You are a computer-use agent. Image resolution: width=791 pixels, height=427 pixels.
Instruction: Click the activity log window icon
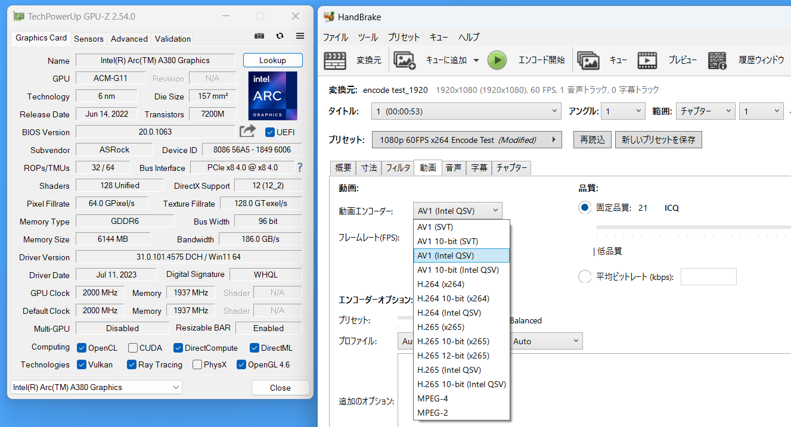[717, 60]
